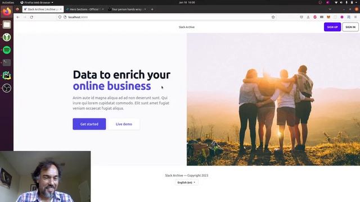
Task: Click the purple circle extension icon
Action: [x=342, y=17]
